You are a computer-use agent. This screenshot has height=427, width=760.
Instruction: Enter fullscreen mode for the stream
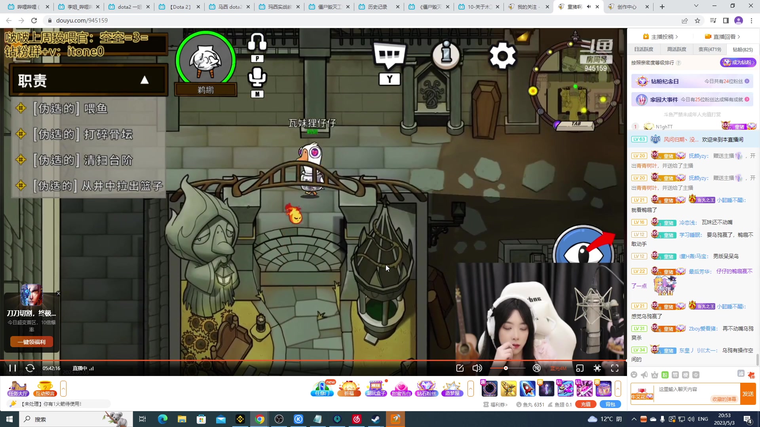tap(615, 368)
